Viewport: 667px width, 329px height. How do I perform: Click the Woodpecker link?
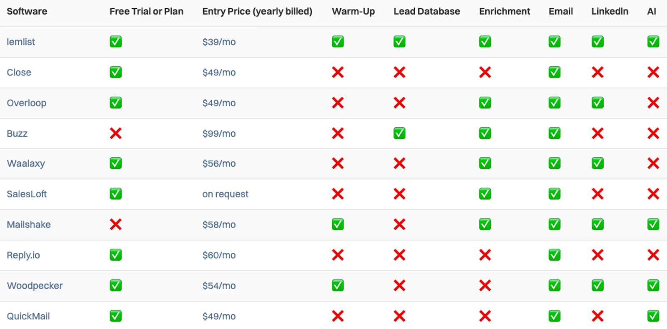pos(35,286)
